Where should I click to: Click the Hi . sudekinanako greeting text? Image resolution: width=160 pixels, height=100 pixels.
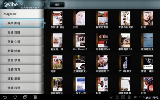pyautogui.click(x=30, y=6)
